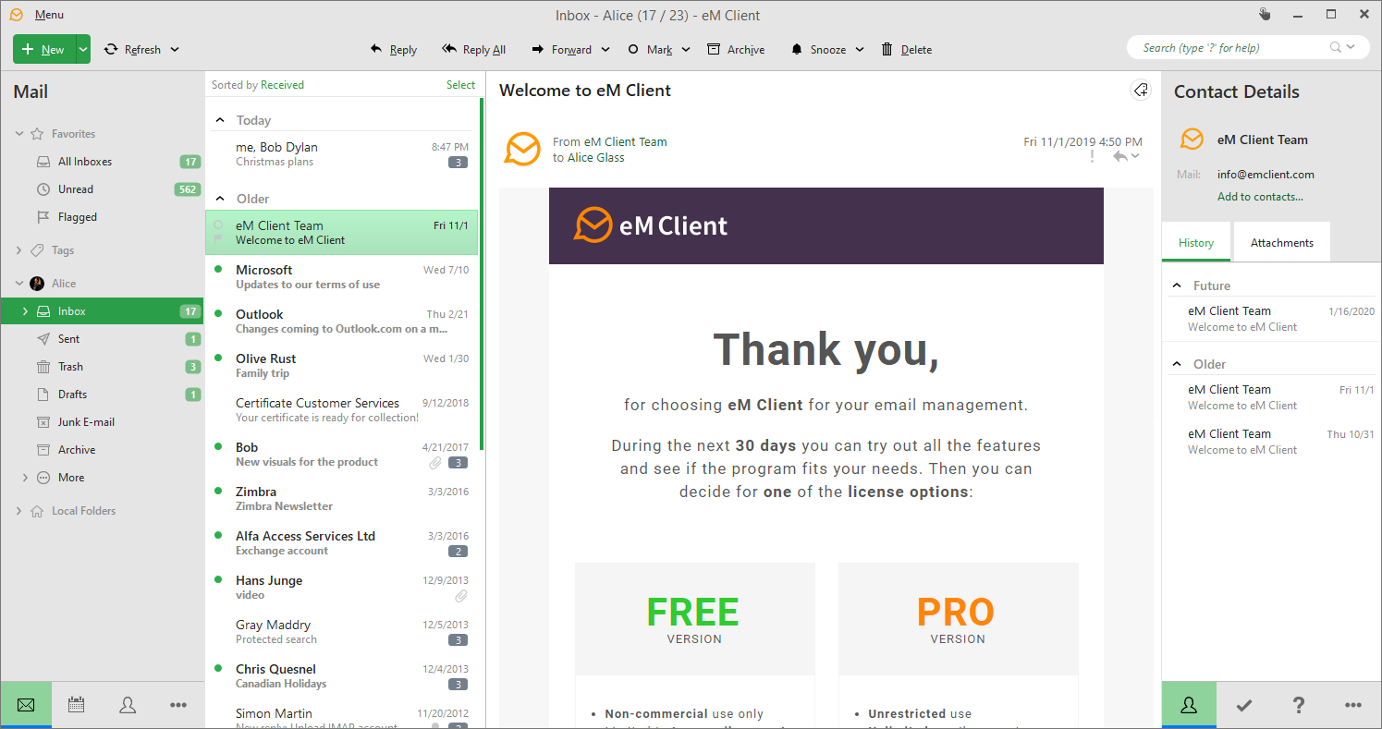
Task: Click the Mark circle button
Action: tap(649, 49)
